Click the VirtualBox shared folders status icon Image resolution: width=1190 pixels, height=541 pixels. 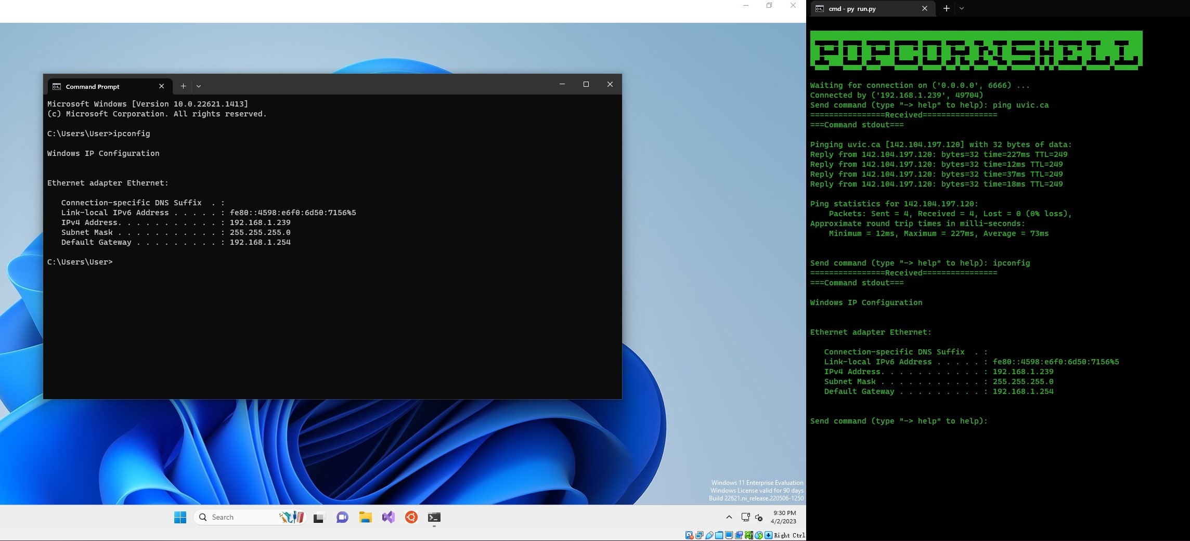[x=719, y=535]
